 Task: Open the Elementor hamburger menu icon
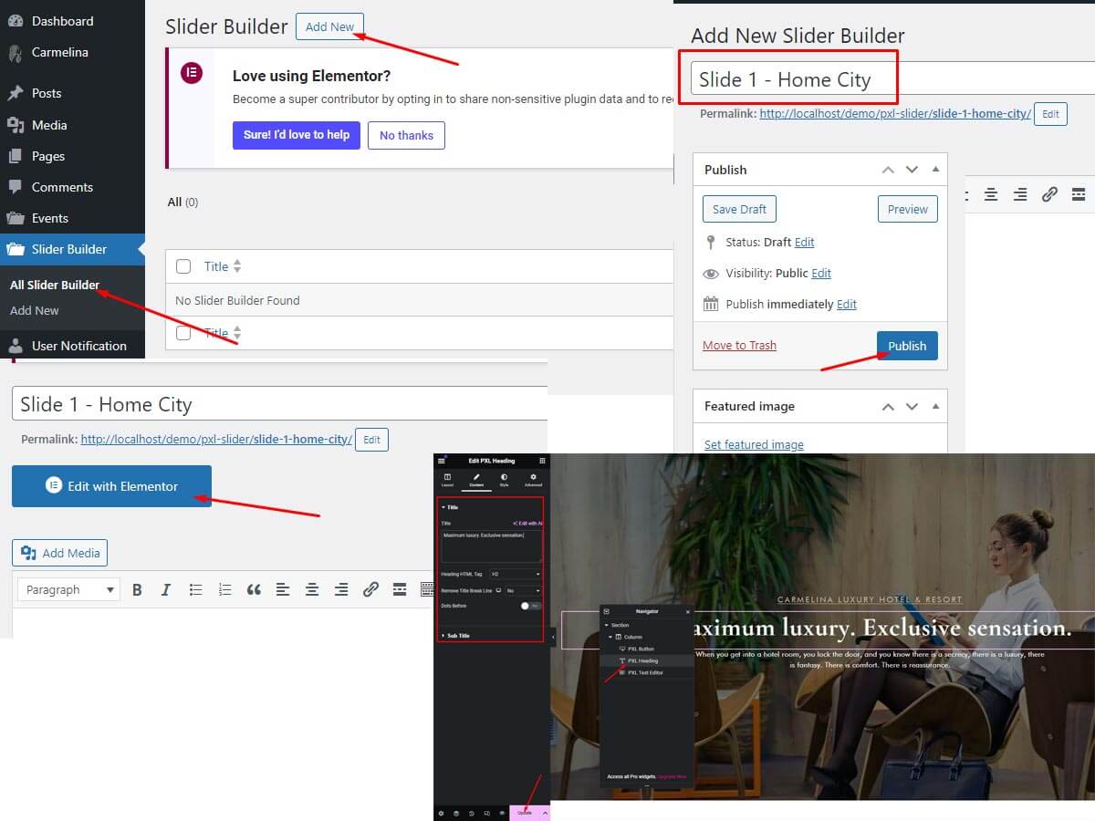pos(442,462)
